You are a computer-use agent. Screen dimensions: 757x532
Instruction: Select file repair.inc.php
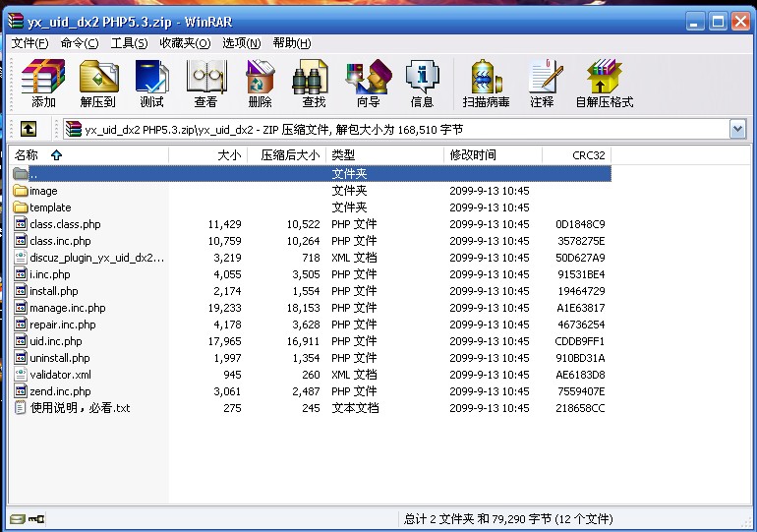pos(63,325)
